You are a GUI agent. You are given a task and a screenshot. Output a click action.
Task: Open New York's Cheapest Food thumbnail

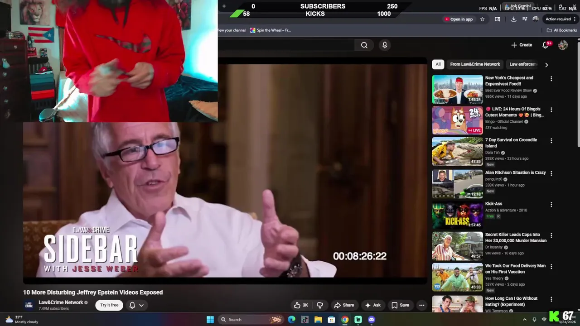point(457,89)
